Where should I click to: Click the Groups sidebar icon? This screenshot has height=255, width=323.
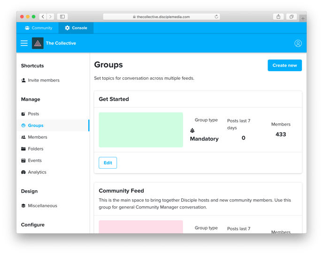23,126
